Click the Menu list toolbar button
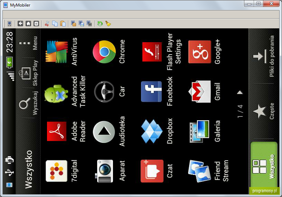Screen dimensions: 282x197 [x=36, y=24]
